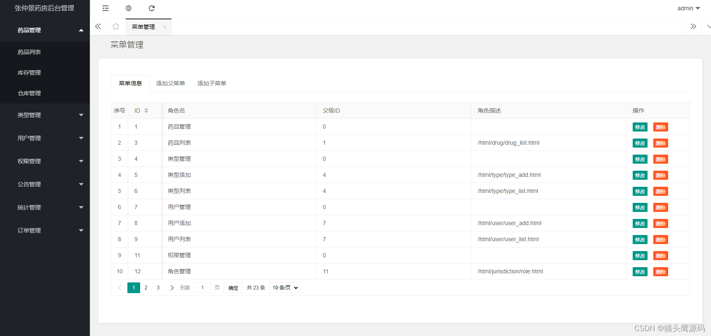Viewport: 711px width, 336px height.
Task: Confirm page jump with 确定
Action: pos(233,288)
